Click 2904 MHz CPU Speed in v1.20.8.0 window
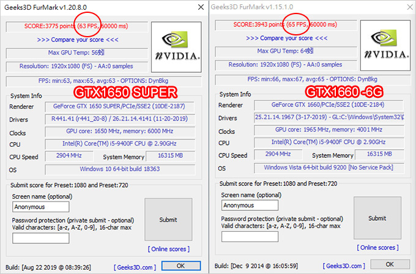416x274 pixels. click(x=69, y=156)
